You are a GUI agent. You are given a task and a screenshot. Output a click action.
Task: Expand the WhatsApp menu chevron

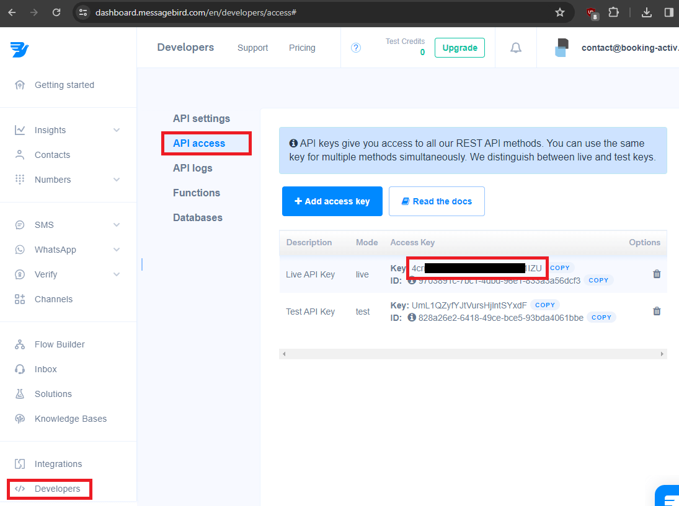pos(117,250)
